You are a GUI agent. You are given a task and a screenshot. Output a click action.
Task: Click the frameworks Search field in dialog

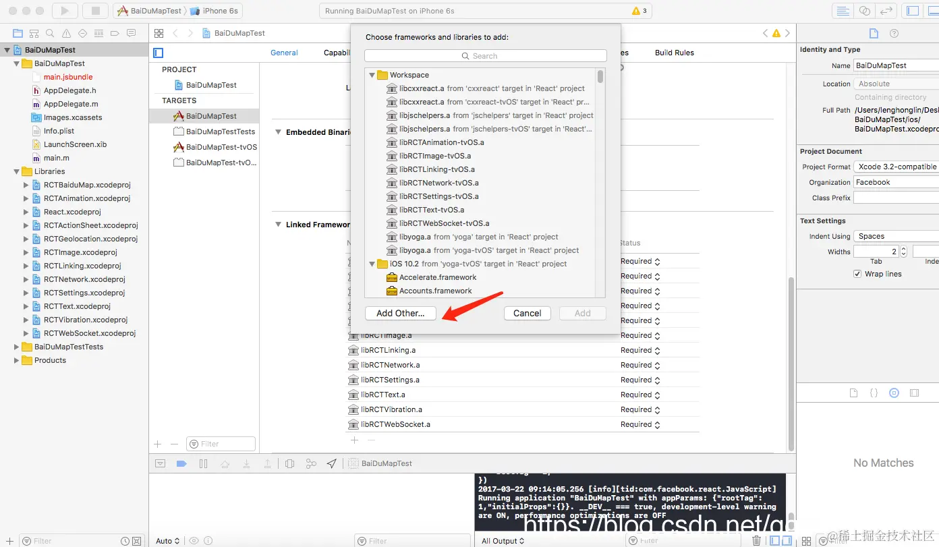tap(486, 56)
